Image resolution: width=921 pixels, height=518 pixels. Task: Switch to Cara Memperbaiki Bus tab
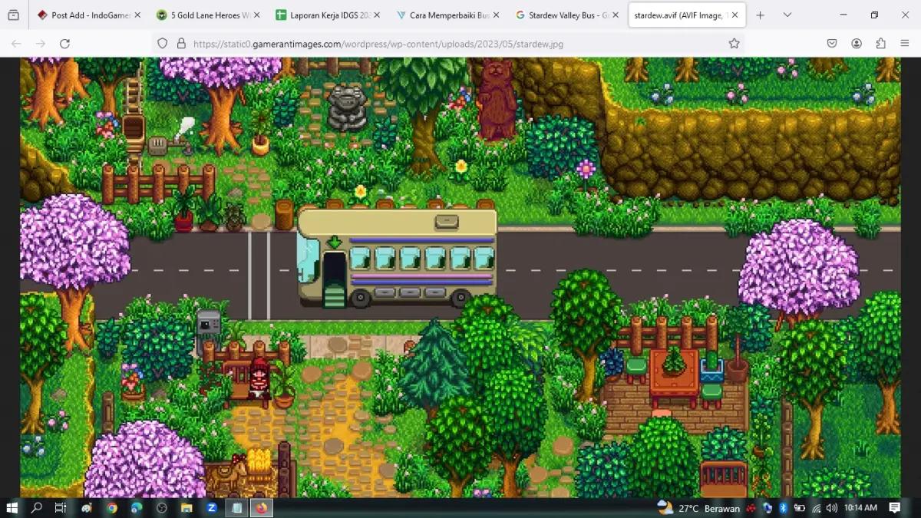coord(447,15)
